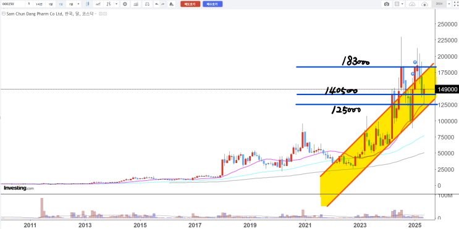The image size is (459, 229).
Task: Click the 149000 current price label
Action: pos(448,90)
